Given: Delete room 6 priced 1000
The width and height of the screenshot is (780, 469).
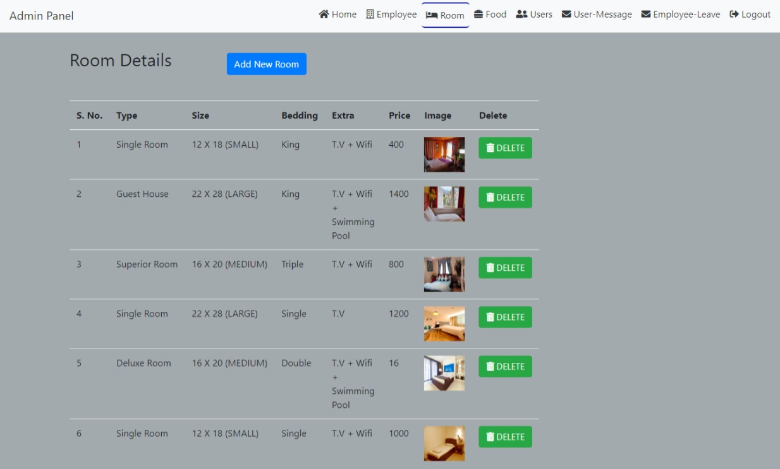Looking at the screenshot, I should (x=505, y=437).
